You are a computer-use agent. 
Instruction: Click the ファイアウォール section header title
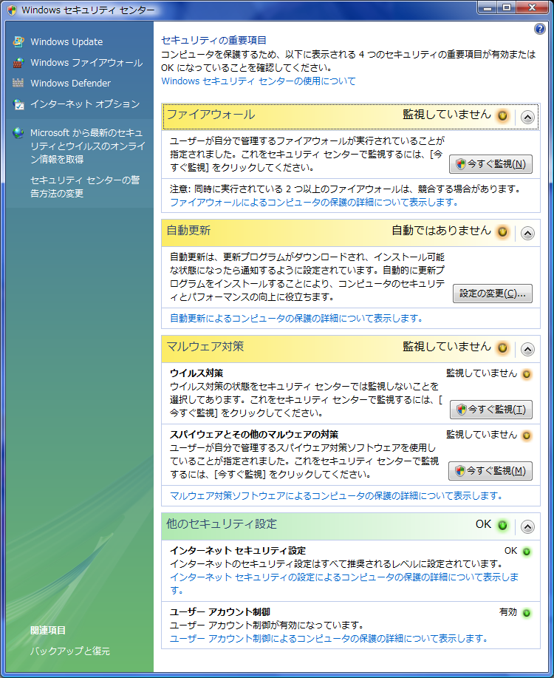pos(211,115)
